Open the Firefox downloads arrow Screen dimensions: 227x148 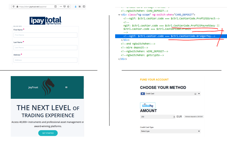click(75, 6)
